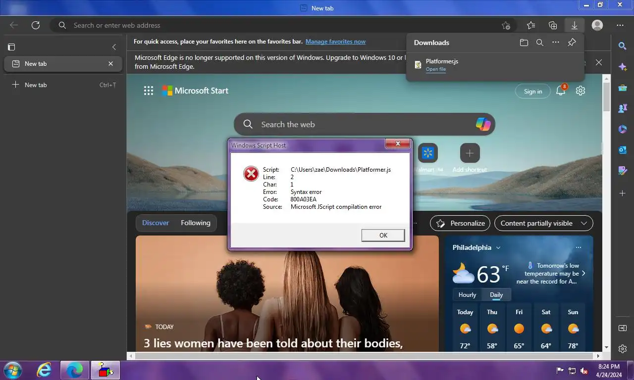Pin the Downloads panel

[572, 43]
